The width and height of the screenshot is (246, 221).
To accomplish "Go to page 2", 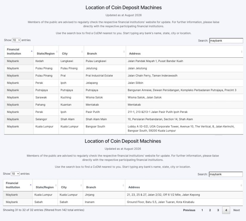I will tap(210, 210).
